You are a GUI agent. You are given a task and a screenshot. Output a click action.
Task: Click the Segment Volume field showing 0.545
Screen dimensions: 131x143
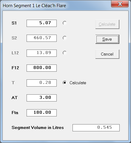tap(96, 128)
